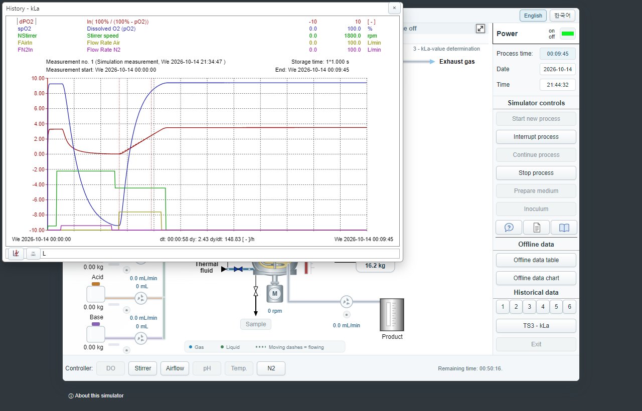Click the NStirrer legend entry
Screen dimensions: 642x411
[27, 36]
